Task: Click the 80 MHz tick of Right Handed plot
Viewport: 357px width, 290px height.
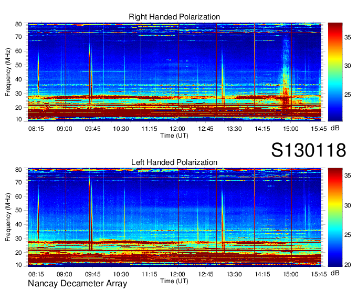Action: click(18, 24)
